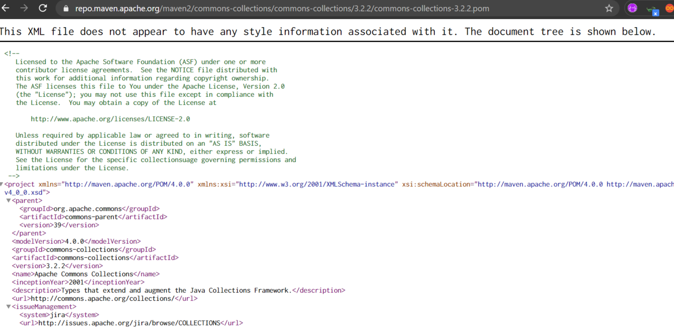Click the 'This XML file does not appear' notice
The width and height of the screenshot is (674, 328).
[x=328, y=32]
